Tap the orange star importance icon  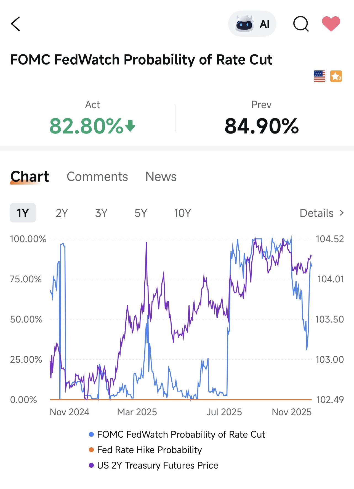(336, 76)
